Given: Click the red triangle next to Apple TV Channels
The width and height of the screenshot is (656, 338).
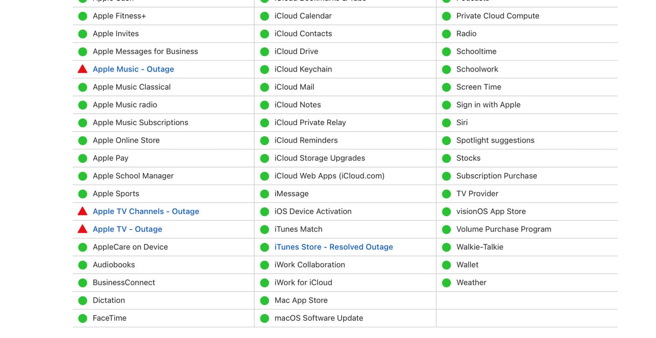Looking at the screenshot, I should pyautogui.click(x=82, y=211).
